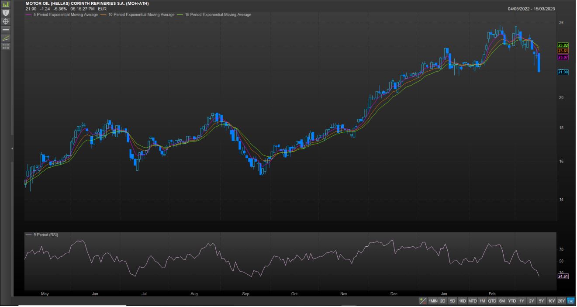Open the custom date range calendar icon

point(570,301)
